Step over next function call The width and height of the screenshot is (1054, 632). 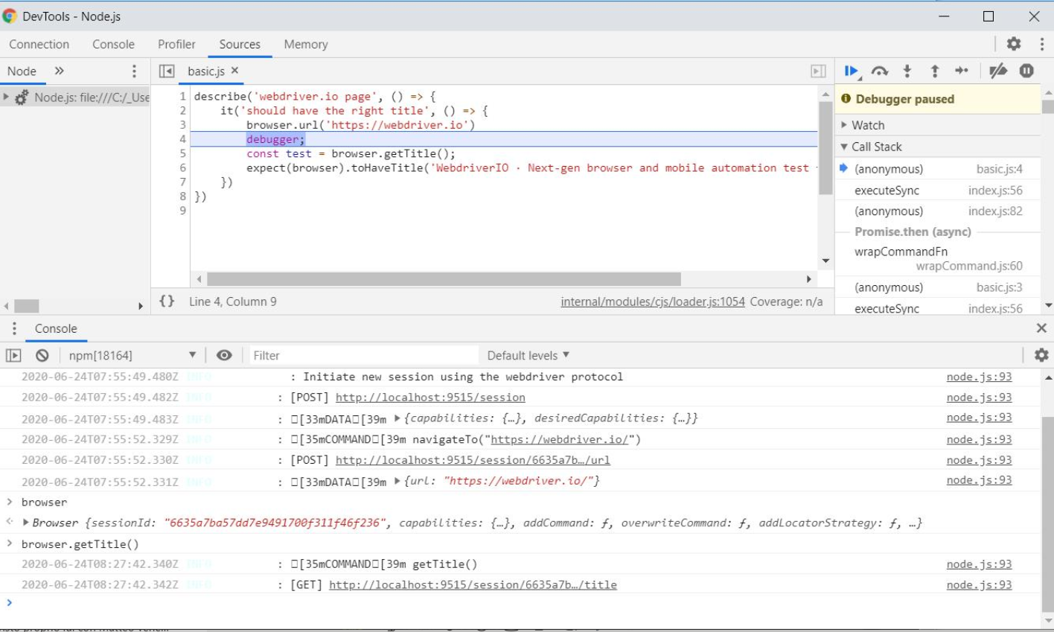tap(880, 71)
